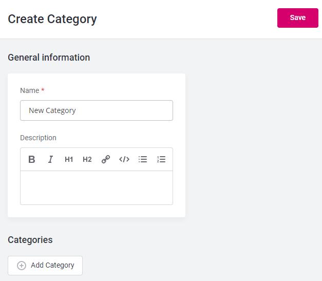The image size is (322, 281).
Task: Click the red required asterisk next to Name
Action: coord(43,90)
